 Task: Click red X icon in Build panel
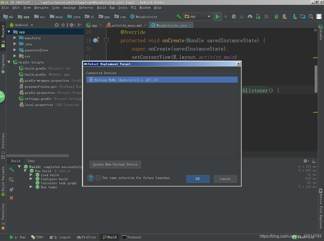11,198
